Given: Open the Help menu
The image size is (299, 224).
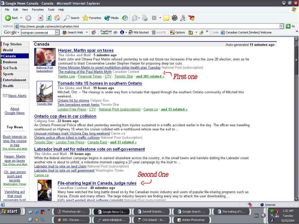Looking at the screenshot, I should point(61,10).
